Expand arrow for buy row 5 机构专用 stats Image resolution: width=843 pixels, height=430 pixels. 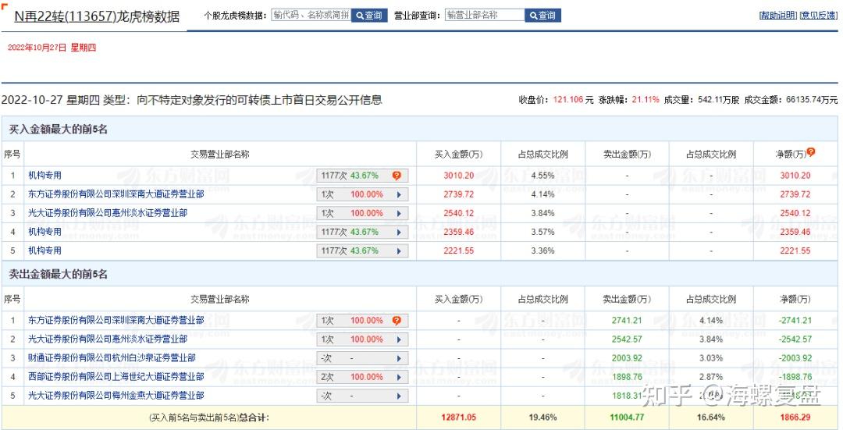(x=399, y=251)
